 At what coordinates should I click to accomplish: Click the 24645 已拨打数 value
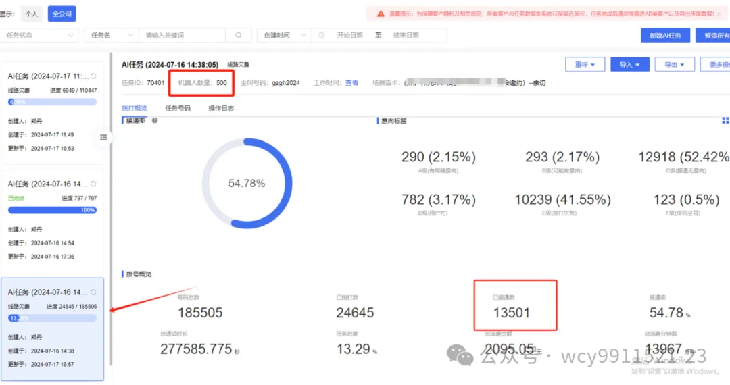pos(355,313)
